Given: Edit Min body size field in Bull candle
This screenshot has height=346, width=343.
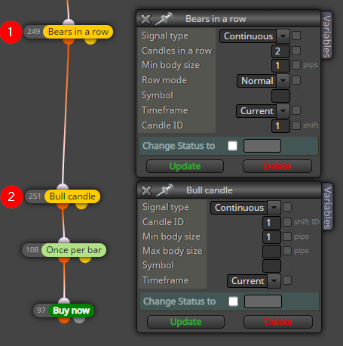Looking at the screenshot, I should pyautogui.click(x=271, y=237).
